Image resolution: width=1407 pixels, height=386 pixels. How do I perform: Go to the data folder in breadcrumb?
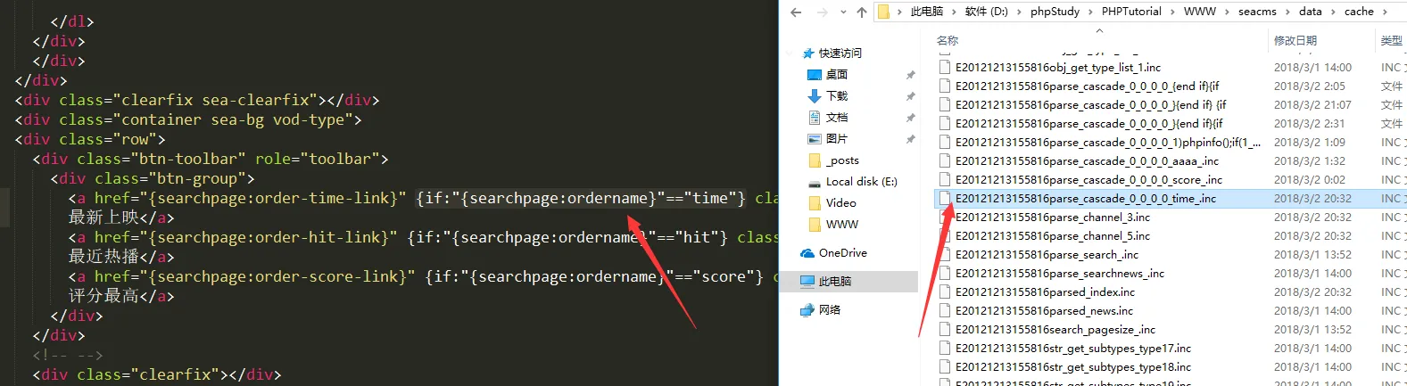pyautogui.click(x=1310, y=12)
